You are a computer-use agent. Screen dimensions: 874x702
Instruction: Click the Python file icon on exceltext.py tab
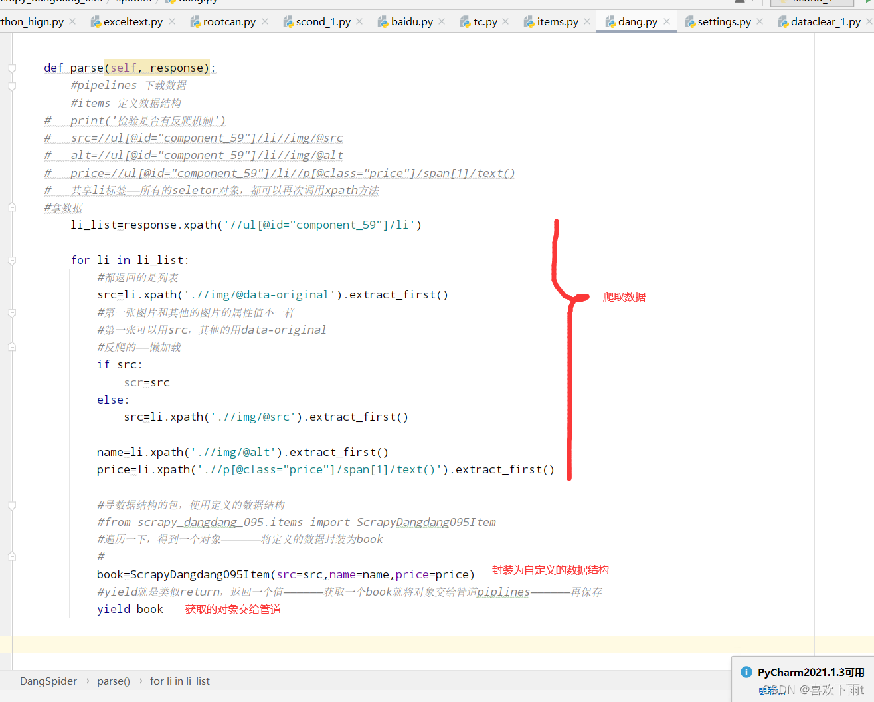click(96, 22)
